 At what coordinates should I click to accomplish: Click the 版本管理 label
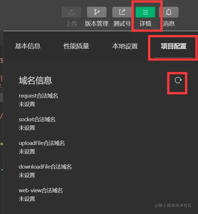pos(97,23)
